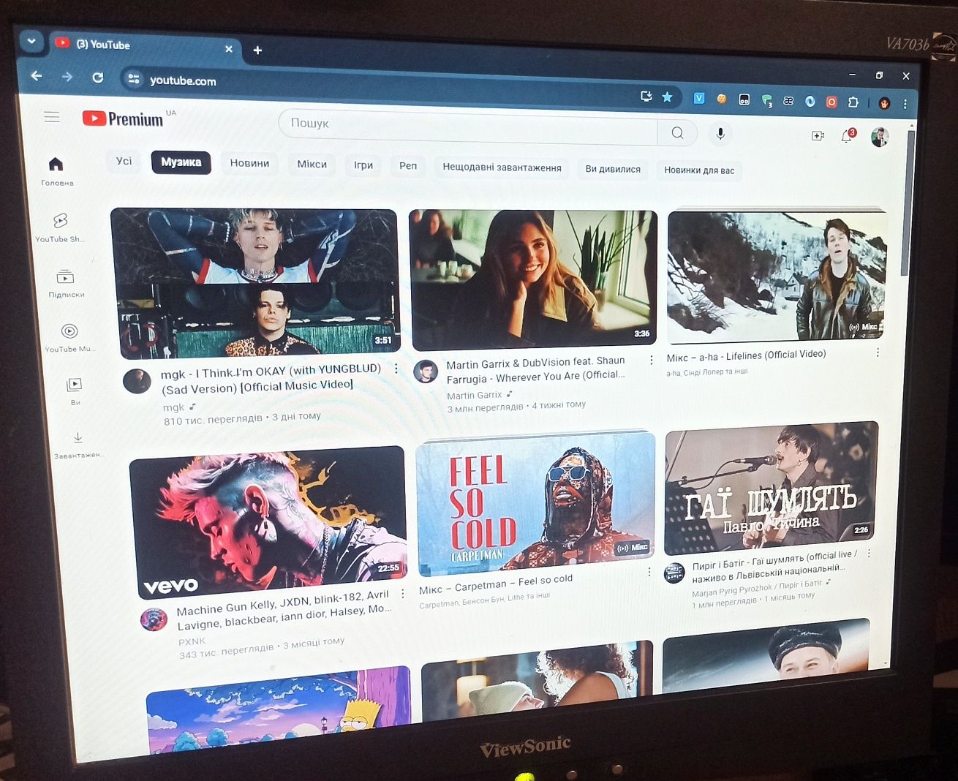Open the Chrome three-dot menu

[905, 104]
